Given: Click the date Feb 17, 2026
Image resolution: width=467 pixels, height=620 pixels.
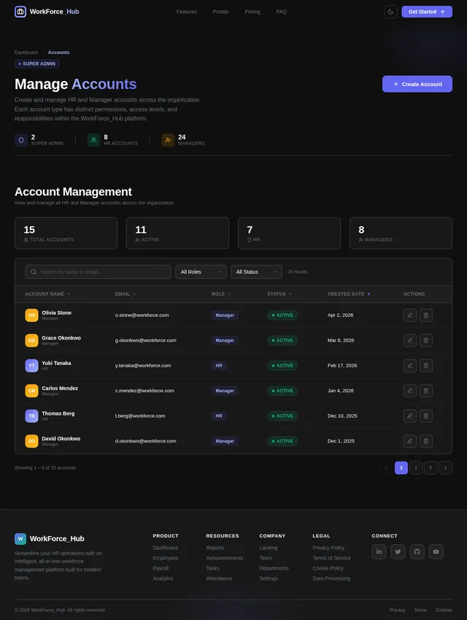Looking at the screenshot, I should 342,365.
